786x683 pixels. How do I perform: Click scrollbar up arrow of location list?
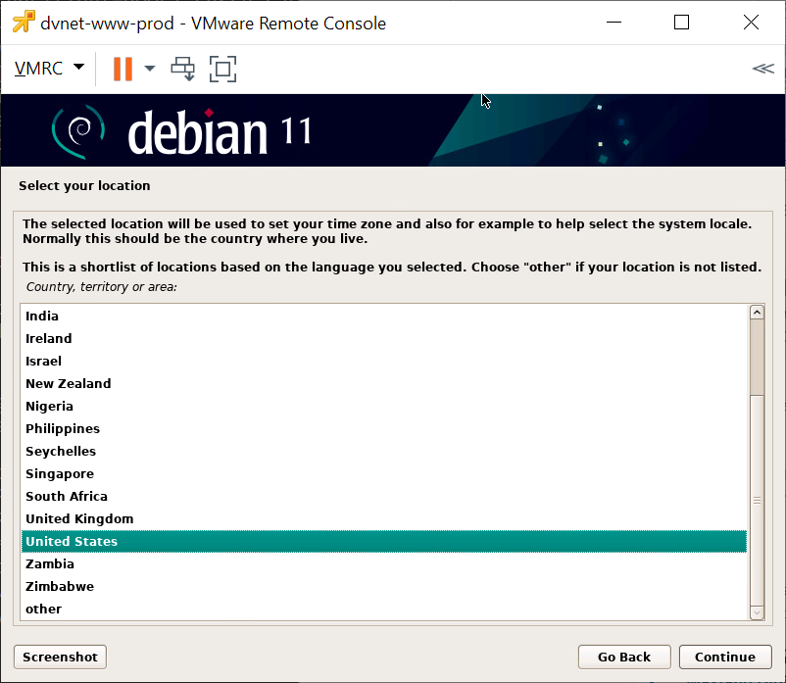tap(756, 313)
